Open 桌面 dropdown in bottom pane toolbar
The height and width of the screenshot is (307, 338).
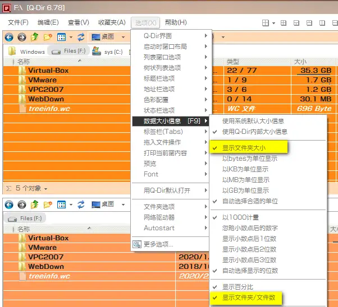[123, 204]
